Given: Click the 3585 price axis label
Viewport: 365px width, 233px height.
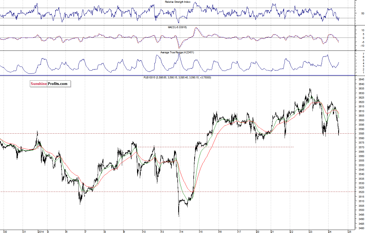Looking at the screenshot, I should [x=361, y=134].
